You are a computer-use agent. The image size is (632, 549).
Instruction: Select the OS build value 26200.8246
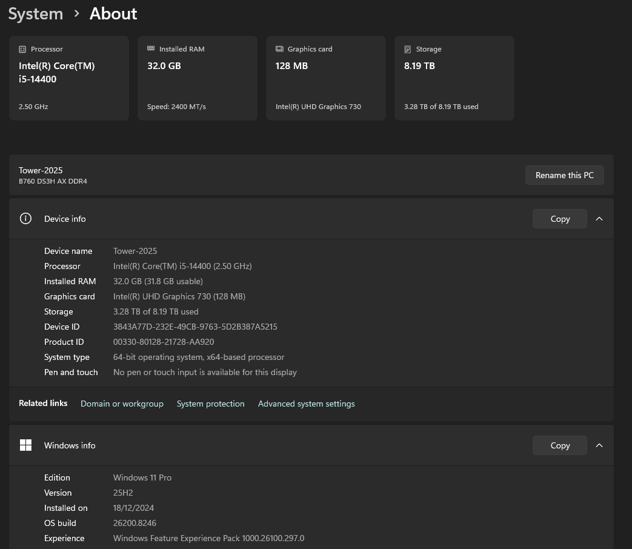point(135,523)
